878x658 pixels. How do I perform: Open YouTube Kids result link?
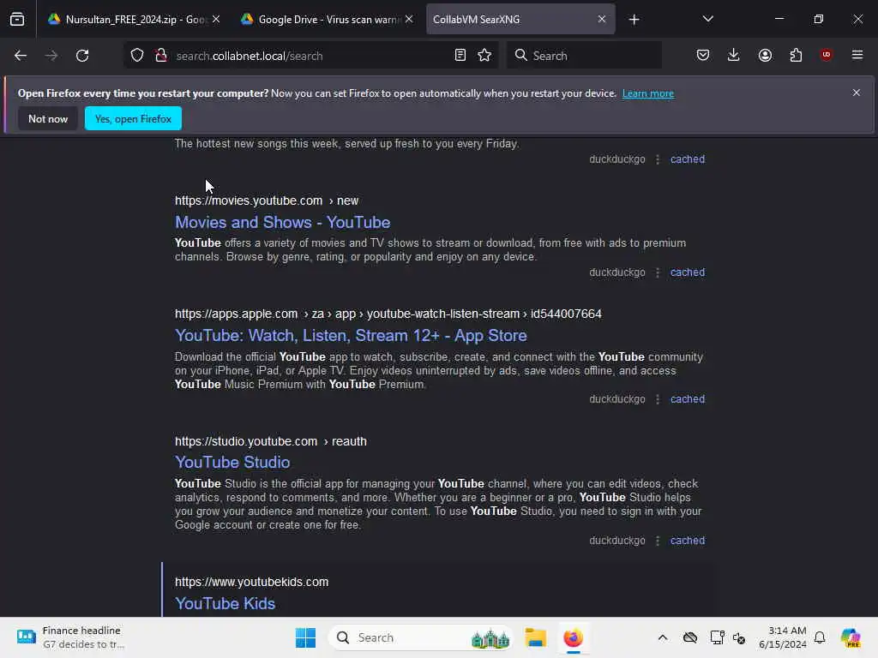point(226,603)
